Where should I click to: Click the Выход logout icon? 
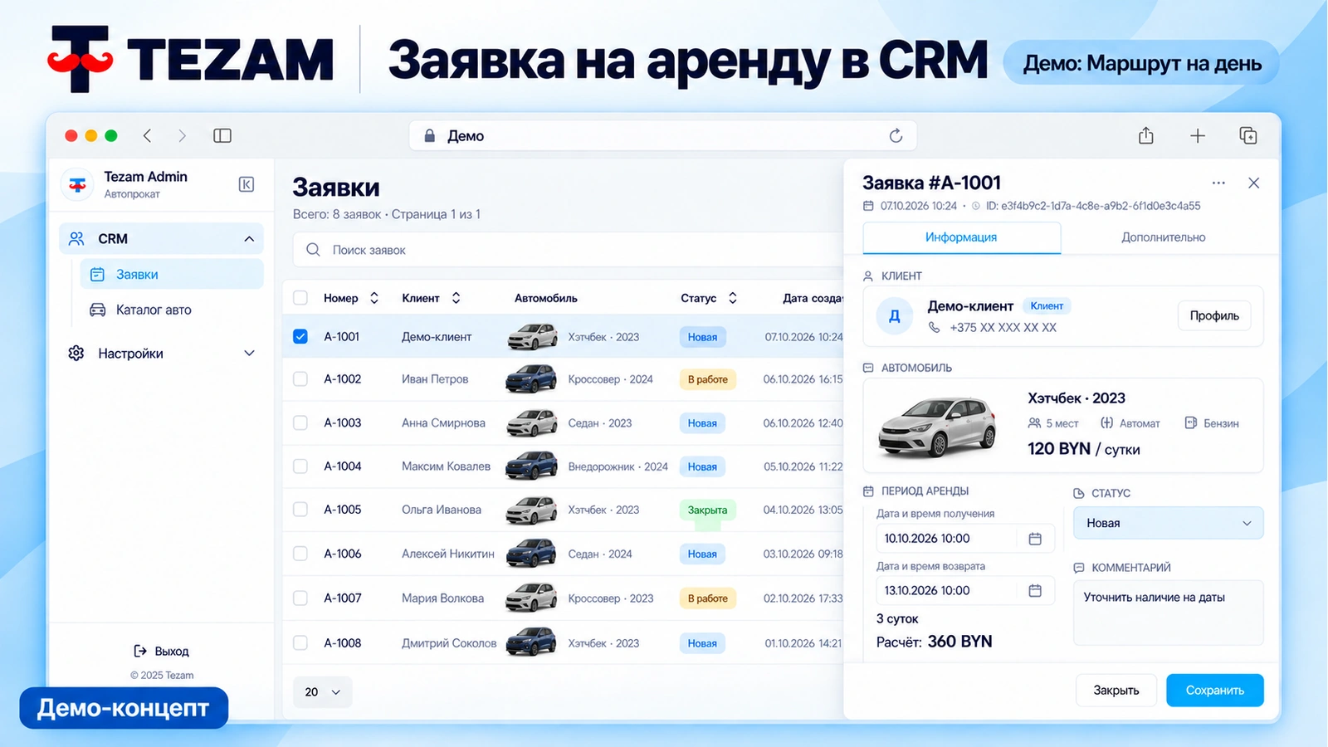point(140,651)
